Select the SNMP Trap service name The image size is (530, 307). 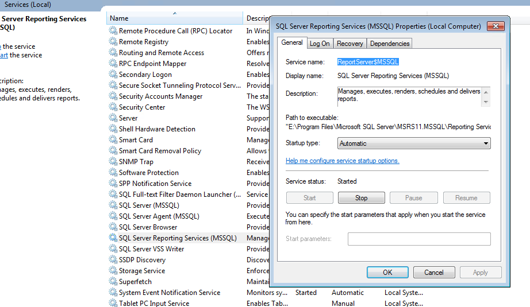136,162
